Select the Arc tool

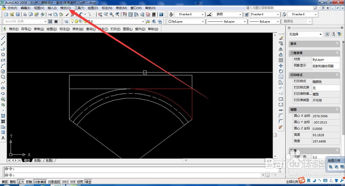[3, 66]
